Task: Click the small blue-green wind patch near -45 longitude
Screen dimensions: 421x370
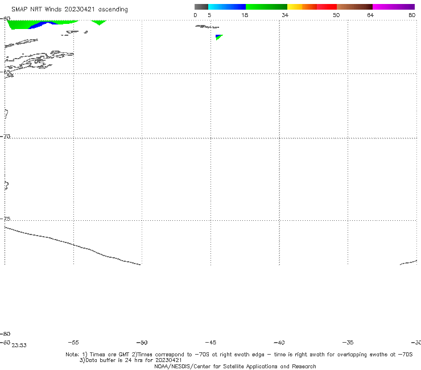Action: (x=219, y=38)
